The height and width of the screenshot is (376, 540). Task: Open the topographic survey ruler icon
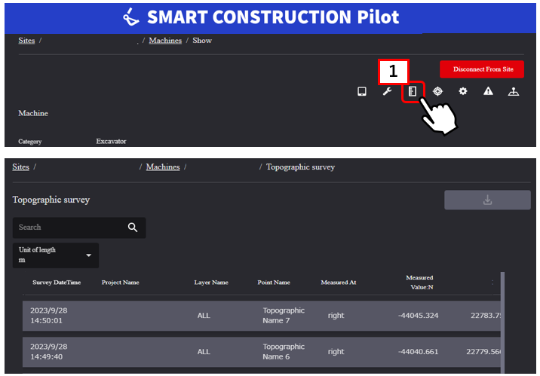tap(413, 91)
